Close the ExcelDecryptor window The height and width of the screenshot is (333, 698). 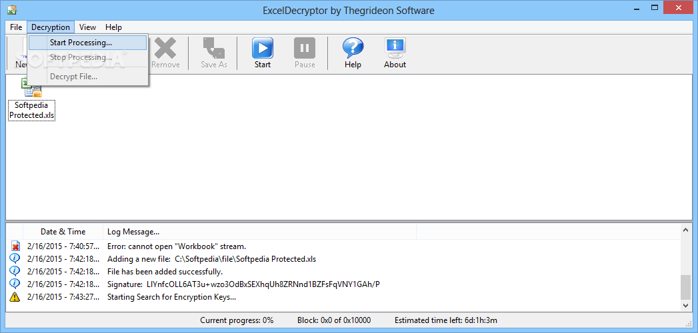point(679,7)
